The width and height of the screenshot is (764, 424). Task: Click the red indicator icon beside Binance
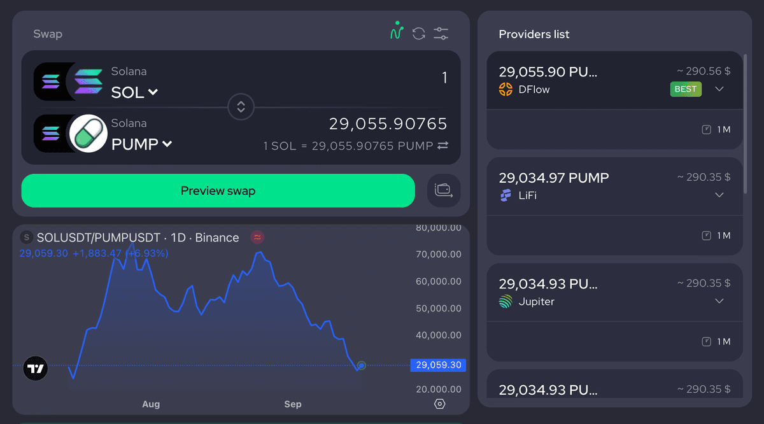pos(257,237)
